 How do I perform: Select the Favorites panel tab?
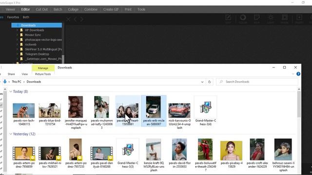coord(13,17)
